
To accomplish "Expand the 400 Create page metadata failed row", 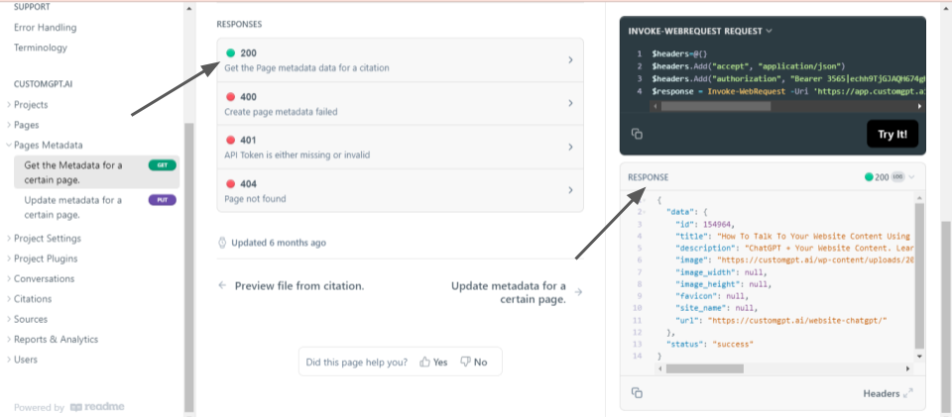I will pyautogui.click(x=400, y=104).
